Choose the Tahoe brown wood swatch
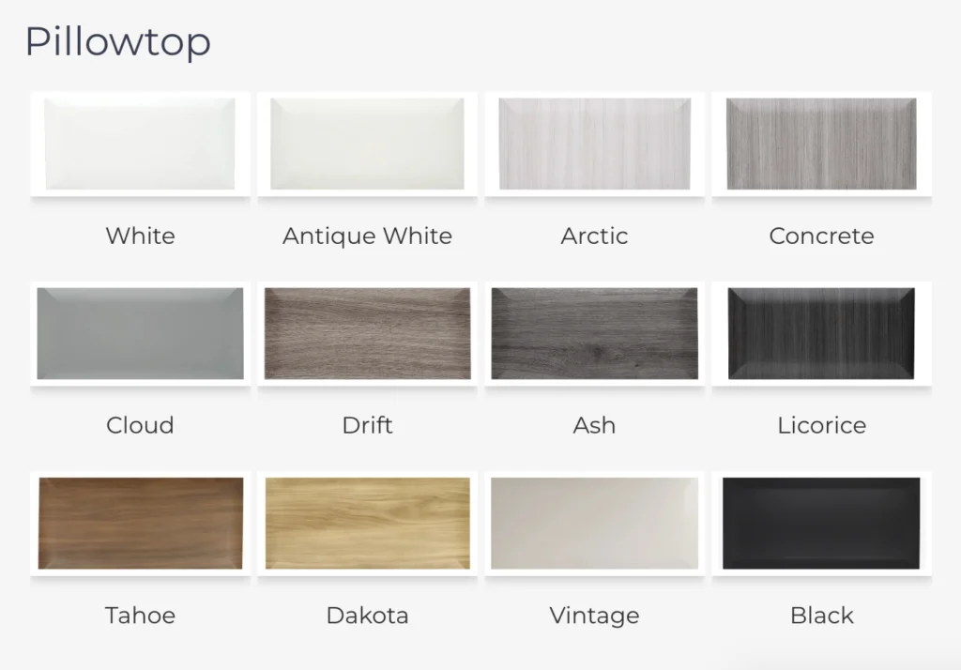961x670 pixels. pyautogui.click(x=141, y=524)
